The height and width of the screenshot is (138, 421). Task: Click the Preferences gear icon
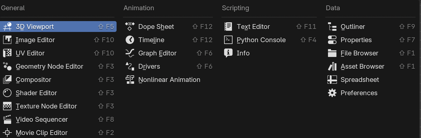tap(332, 93)
